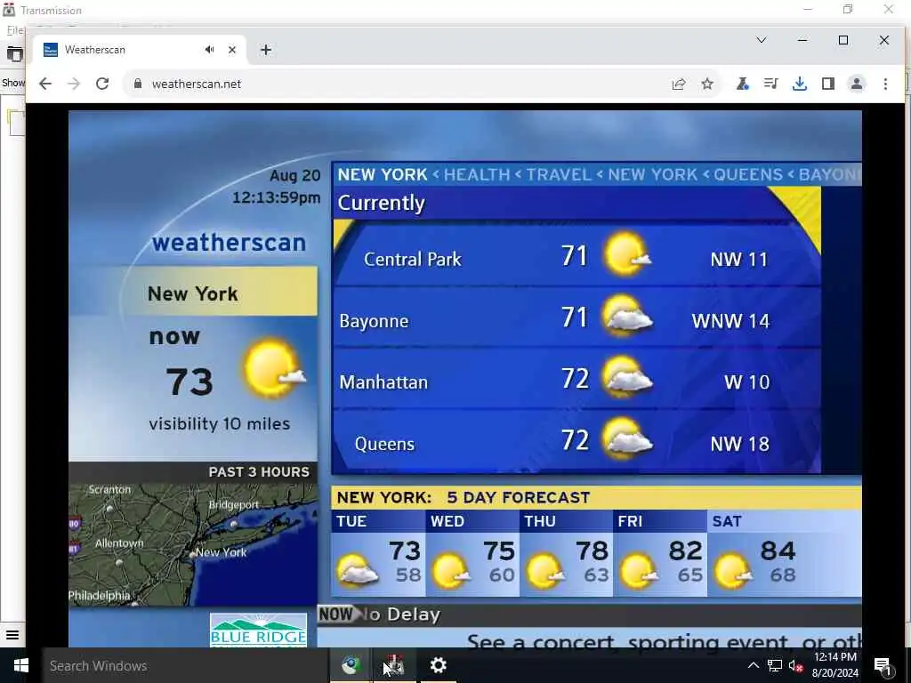View site information lock icon
911x683 pixels.
[x=138, y=84]
